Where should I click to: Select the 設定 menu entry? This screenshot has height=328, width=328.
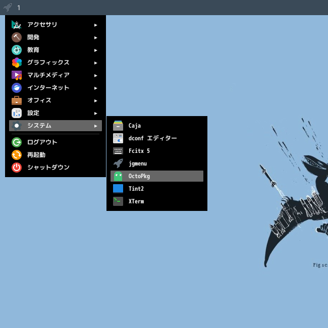point(56,113)
